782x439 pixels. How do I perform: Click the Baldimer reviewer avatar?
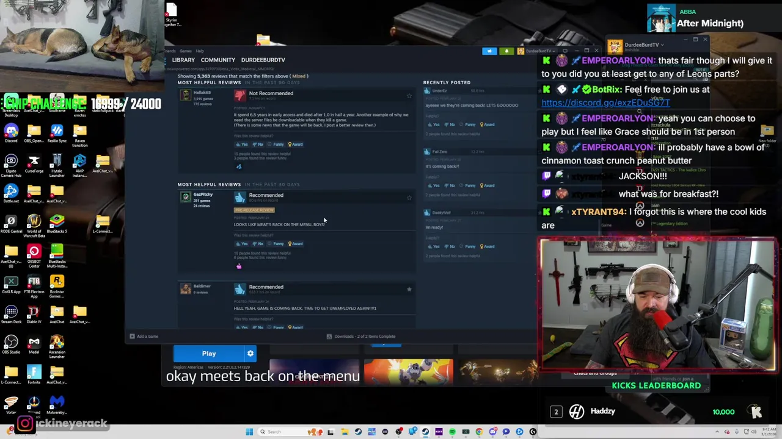pyautogui.click(x=185, y=289)
